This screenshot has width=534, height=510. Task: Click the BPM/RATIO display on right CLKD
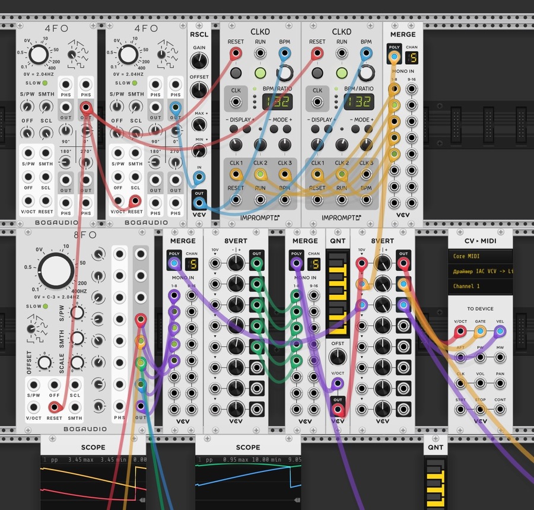click(359, 101)
